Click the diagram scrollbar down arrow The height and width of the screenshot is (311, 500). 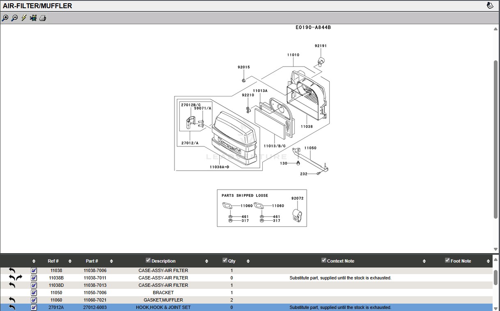coord(496,249)
